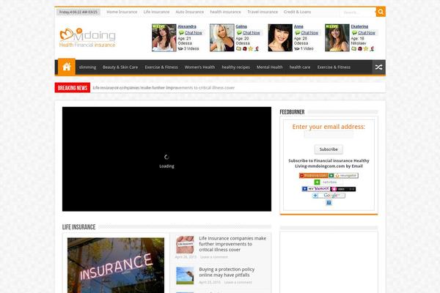The image size is (440, 293).
Task: Open the Auto Insurance top menu
Action: [x=190, y=12]
